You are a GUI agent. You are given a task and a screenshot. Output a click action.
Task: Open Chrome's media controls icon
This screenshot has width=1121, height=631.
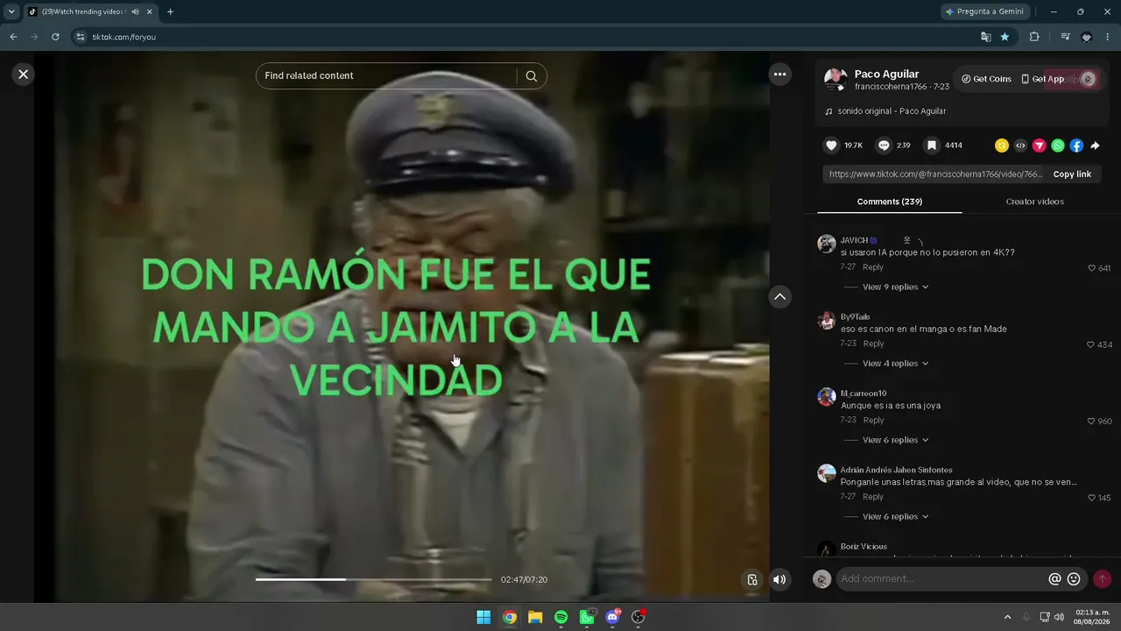1065,37
